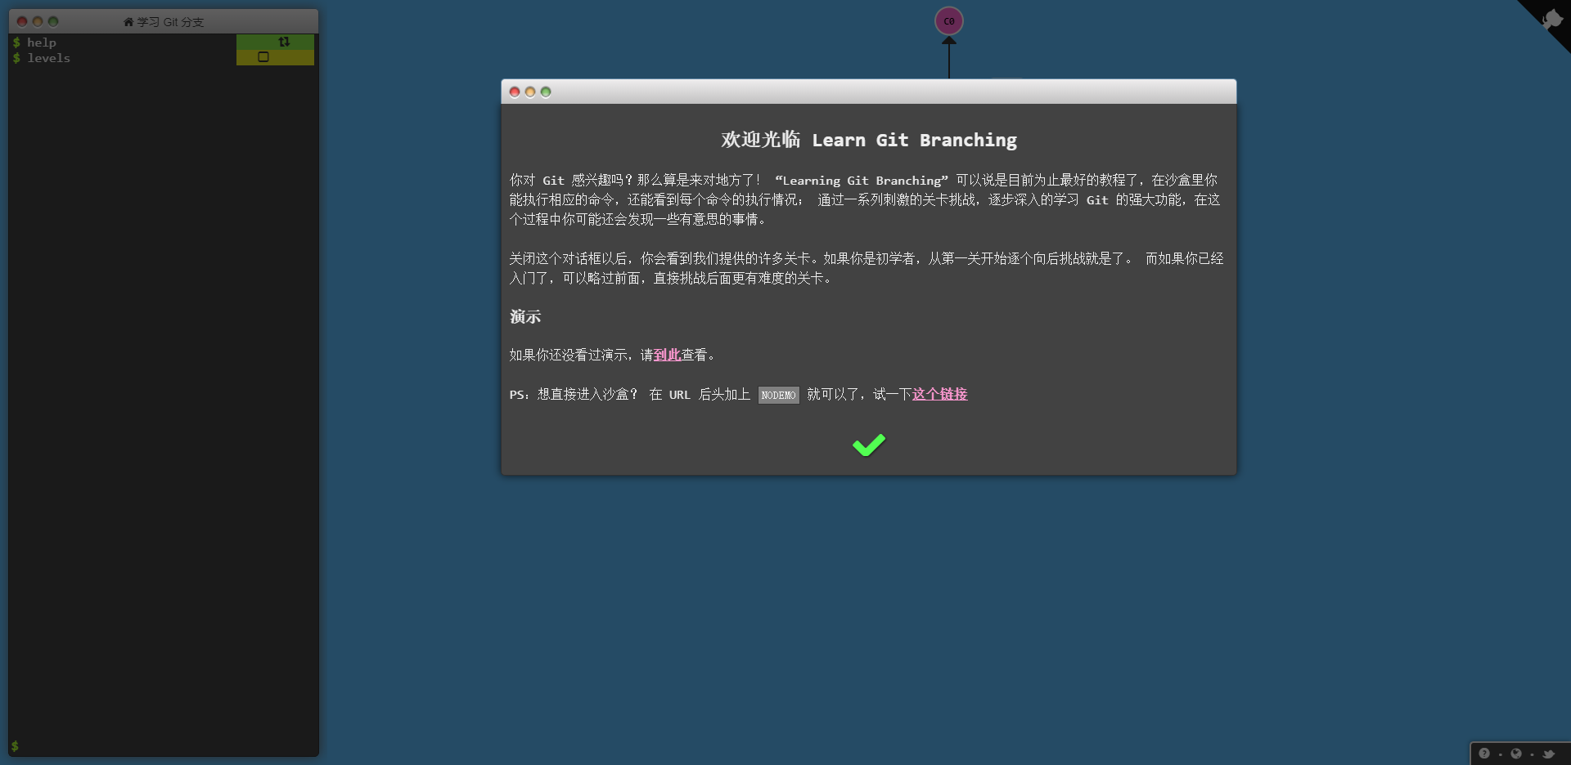Image resolution: width=1571 pixels, height=765 pixels.
Task: Click the yellow button of the terminal window
Action: pos(38,22)
